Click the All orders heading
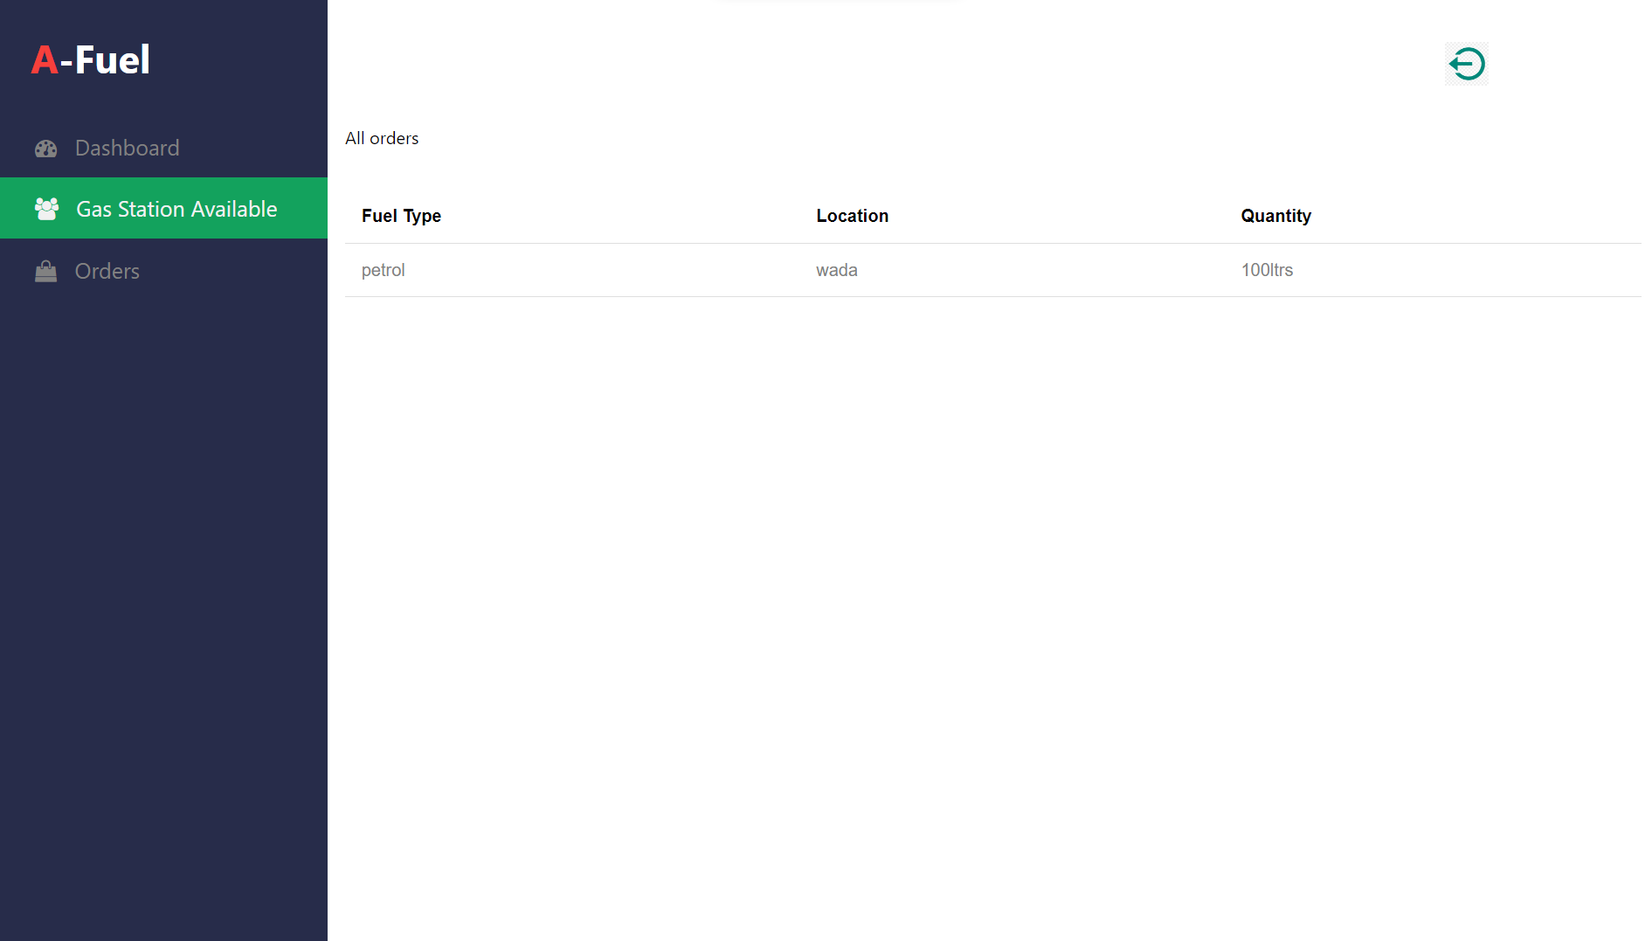This screenshot has height=941, width=1652. click(382, 138)
